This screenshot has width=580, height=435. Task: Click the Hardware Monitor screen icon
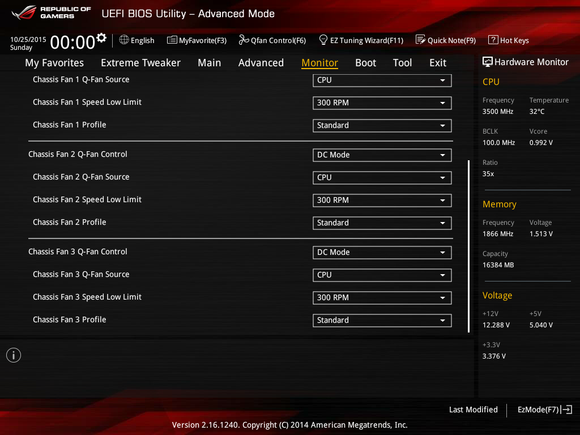click(x=488, y=62)
